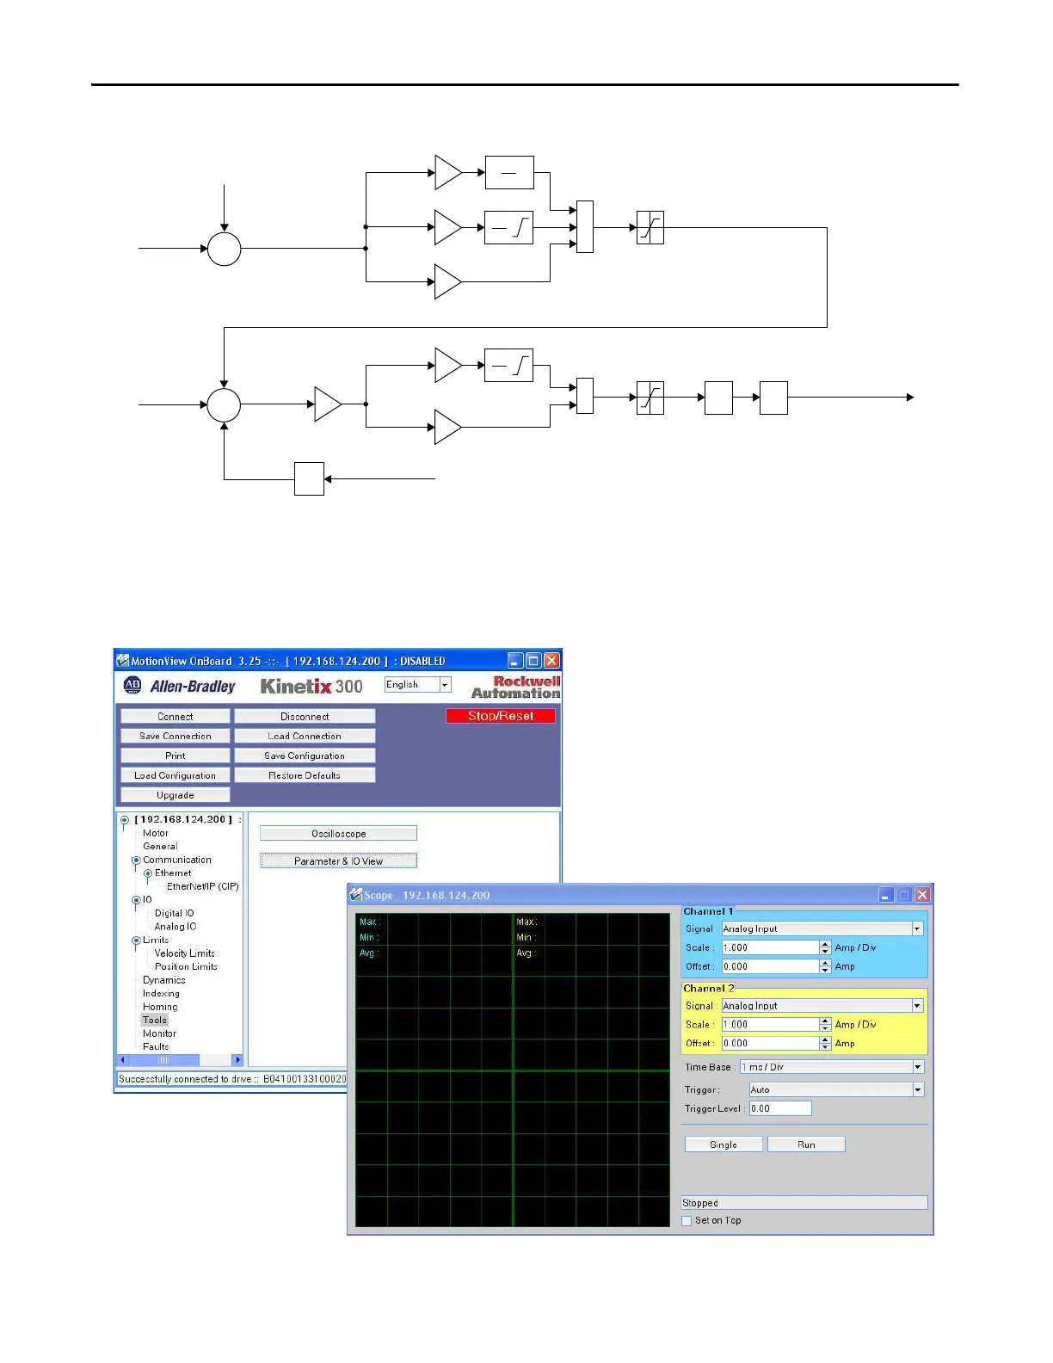
Task: Click the Allen-Bradley AB logo icon
Action: tap(132, 685)
